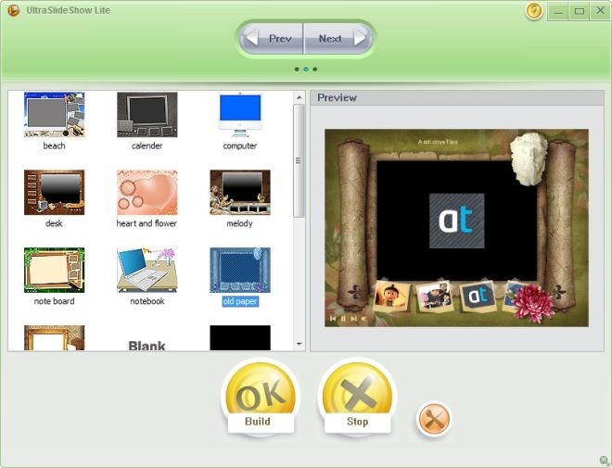This screenshot has height=468, width=612.
Task: Click the 'old paper' label text
Action: [x=240, y=301]
